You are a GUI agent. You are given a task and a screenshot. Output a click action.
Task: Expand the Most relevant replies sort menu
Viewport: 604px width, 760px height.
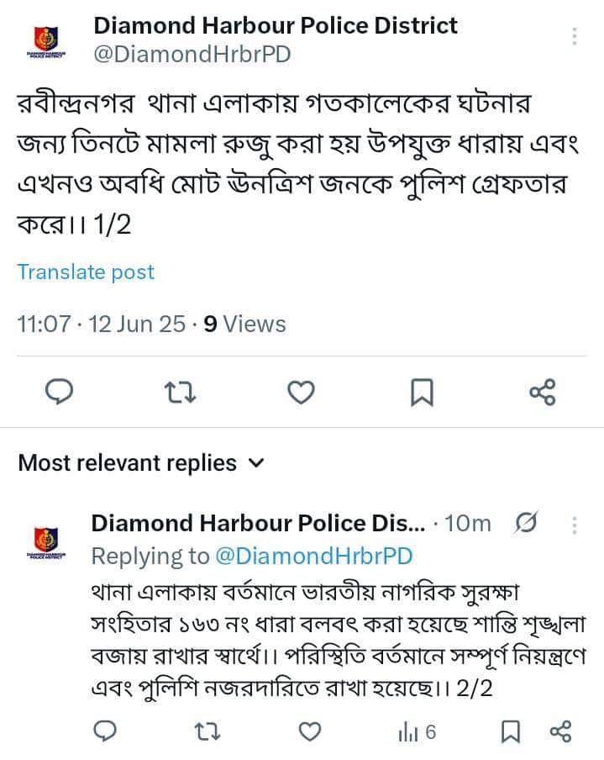coord(257,462)
